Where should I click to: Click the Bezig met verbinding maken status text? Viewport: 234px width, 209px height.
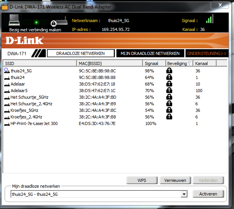35,30
